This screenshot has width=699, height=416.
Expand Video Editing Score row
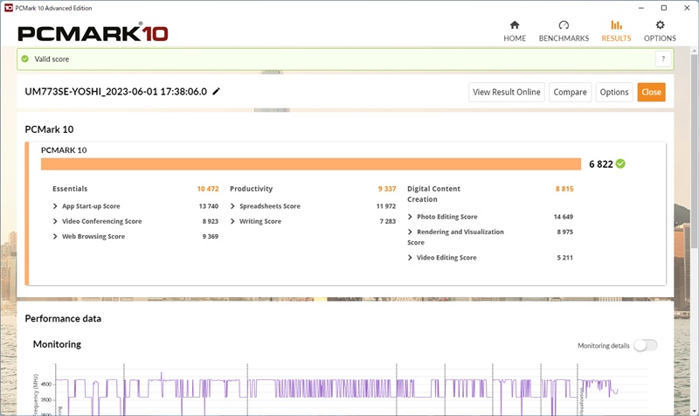click(x=411, y=258)
